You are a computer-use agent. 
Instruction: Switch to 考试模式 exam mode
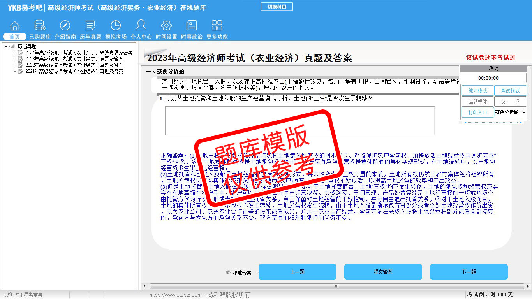click(510, 91)
